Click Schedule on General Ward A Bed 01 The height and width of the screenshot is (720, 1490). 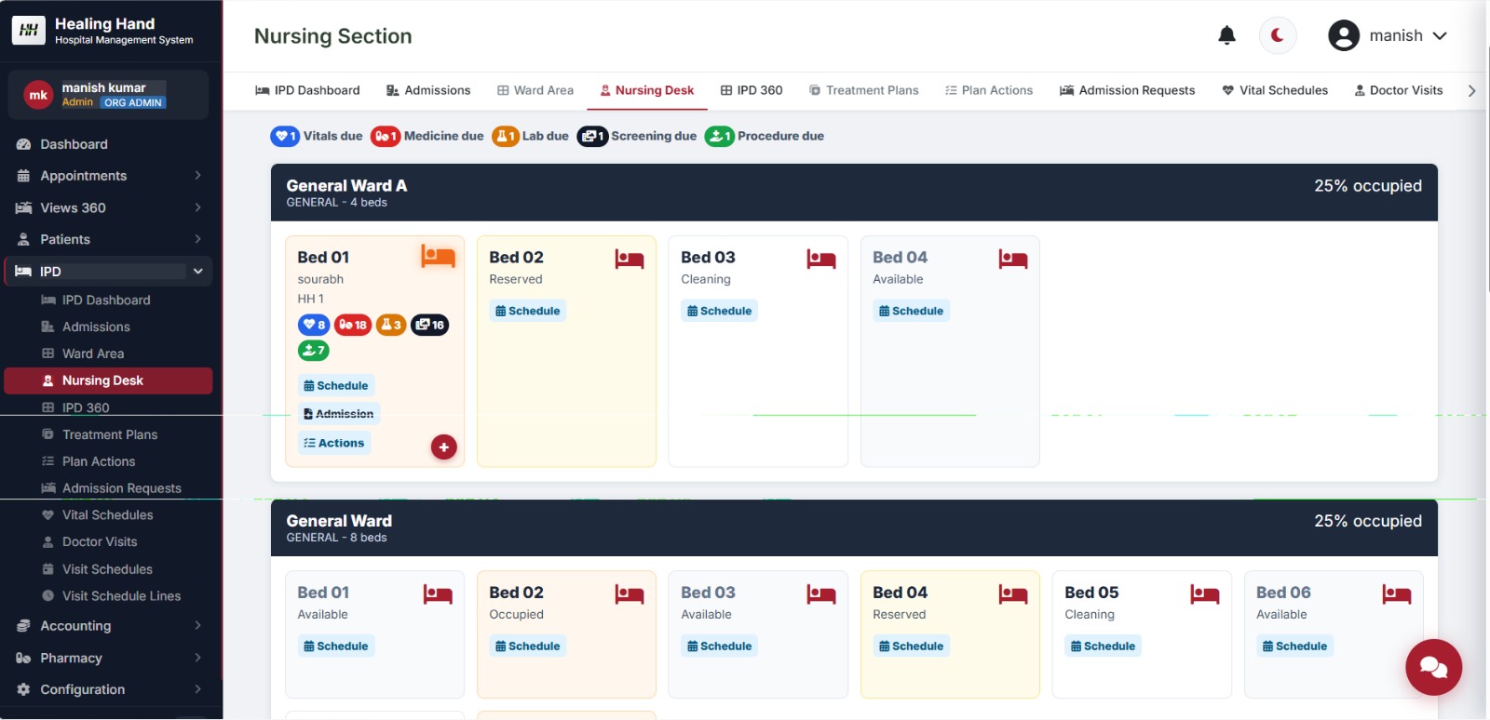336,386
